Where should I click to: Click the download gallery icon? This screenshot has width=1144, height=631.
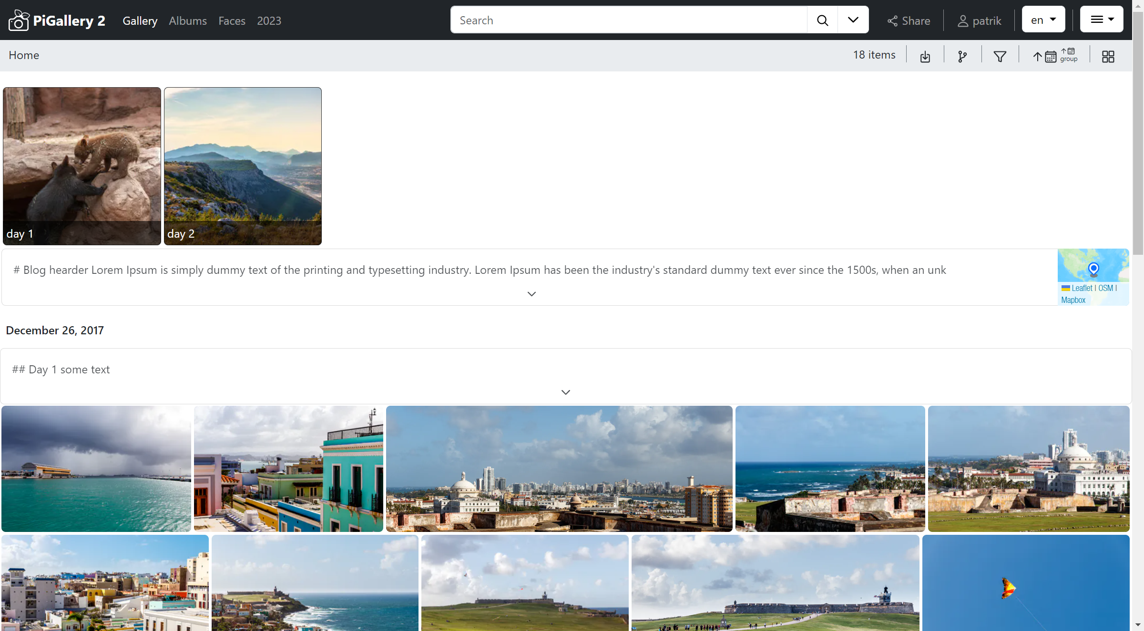(925, 57)
